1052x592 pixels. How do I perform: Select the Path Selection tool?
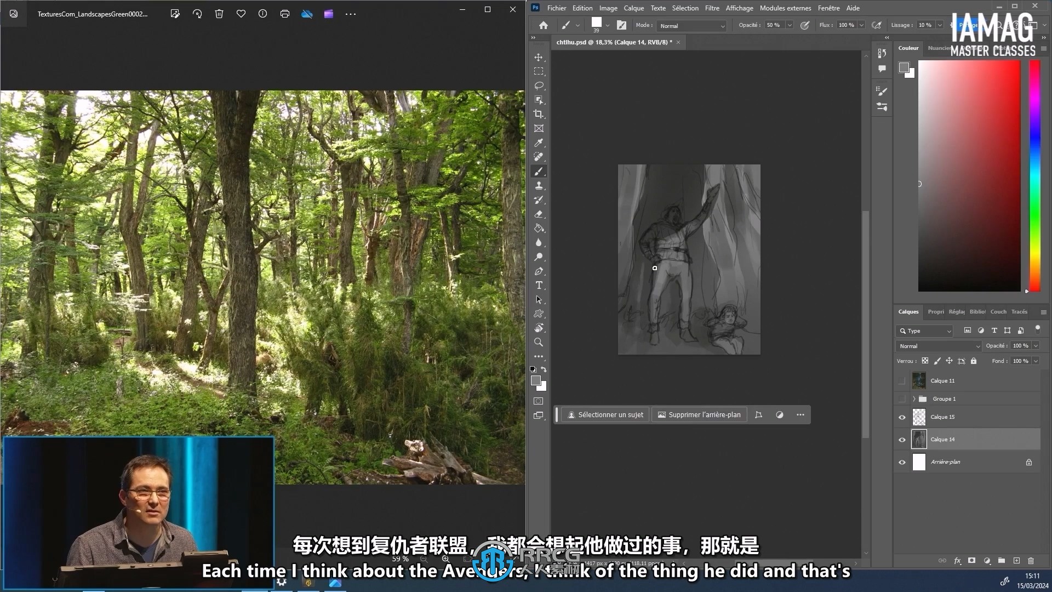(539, 300)
